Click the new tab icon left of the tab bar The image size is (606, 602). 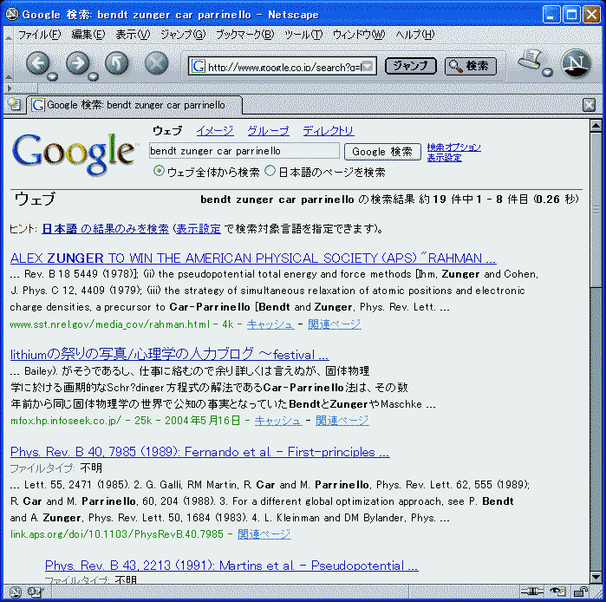tap(14, 105)
